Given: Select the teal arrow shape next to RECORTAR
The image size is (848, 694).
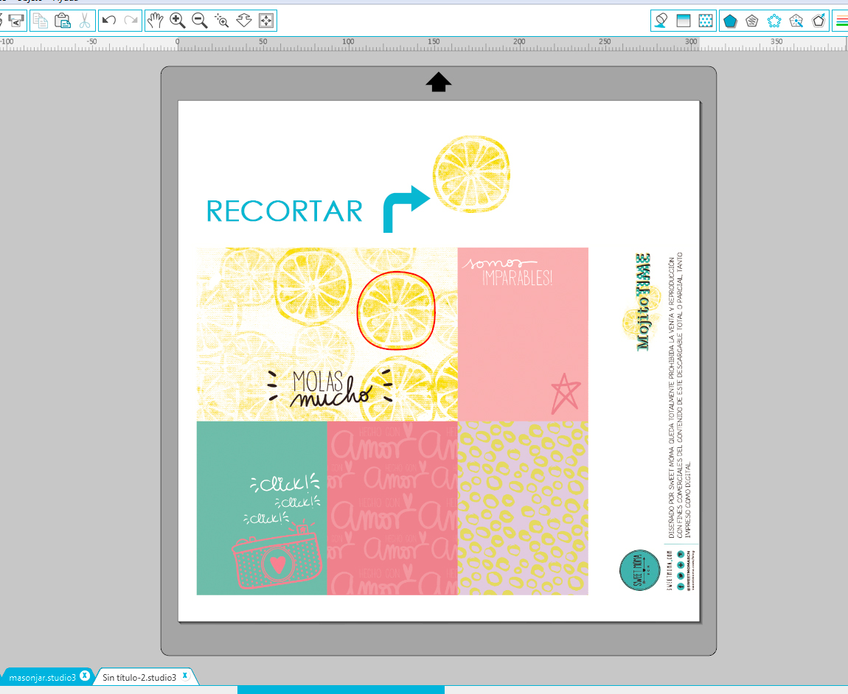Looking at the screenshot, I should click(406, 209).
